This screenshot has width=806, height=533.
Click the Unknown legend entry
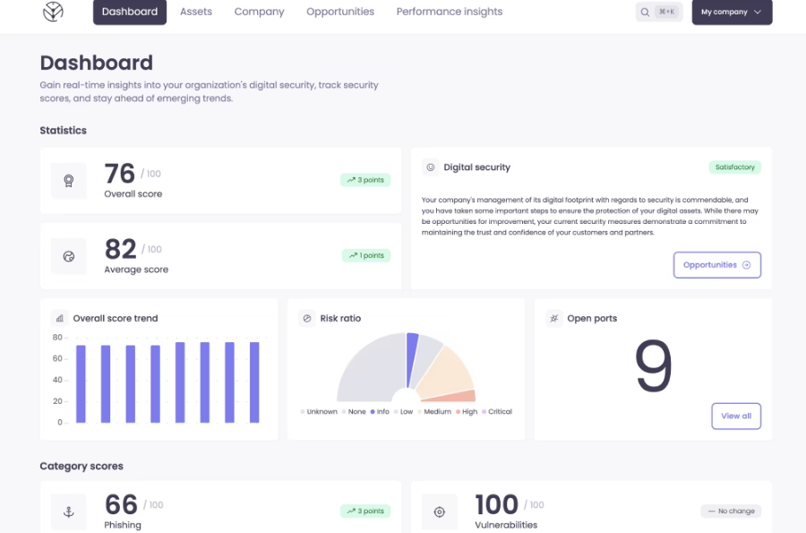pyautogui.click(x=319, y=412)
